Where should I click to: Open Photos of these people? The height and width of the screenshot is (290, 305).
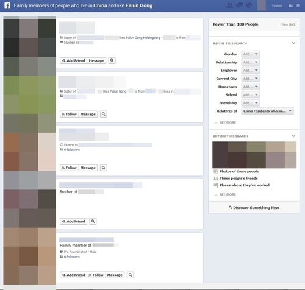[x=239, y=171]
